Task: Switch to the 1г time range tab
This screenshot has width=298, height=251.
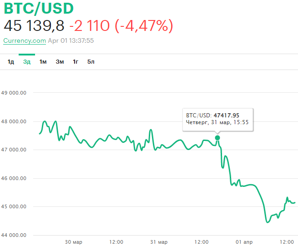Action: pyautogui.click(x=76, y=62)
